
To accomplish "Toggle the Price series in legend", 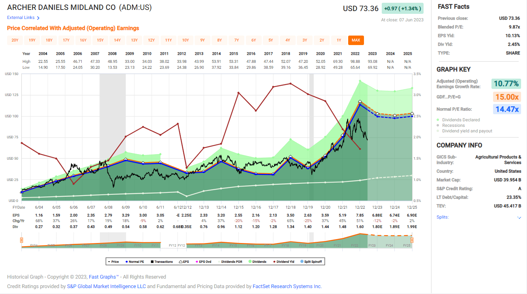I will click(x=113, y=262).
